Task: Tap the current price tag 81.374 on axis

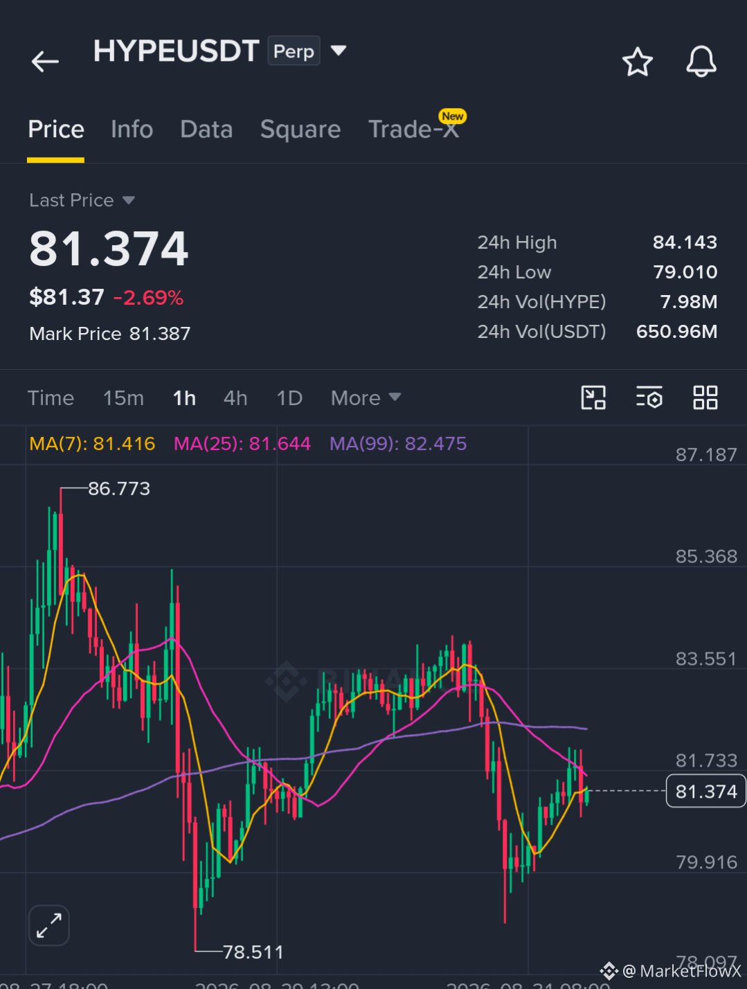Action: (705, 792)
